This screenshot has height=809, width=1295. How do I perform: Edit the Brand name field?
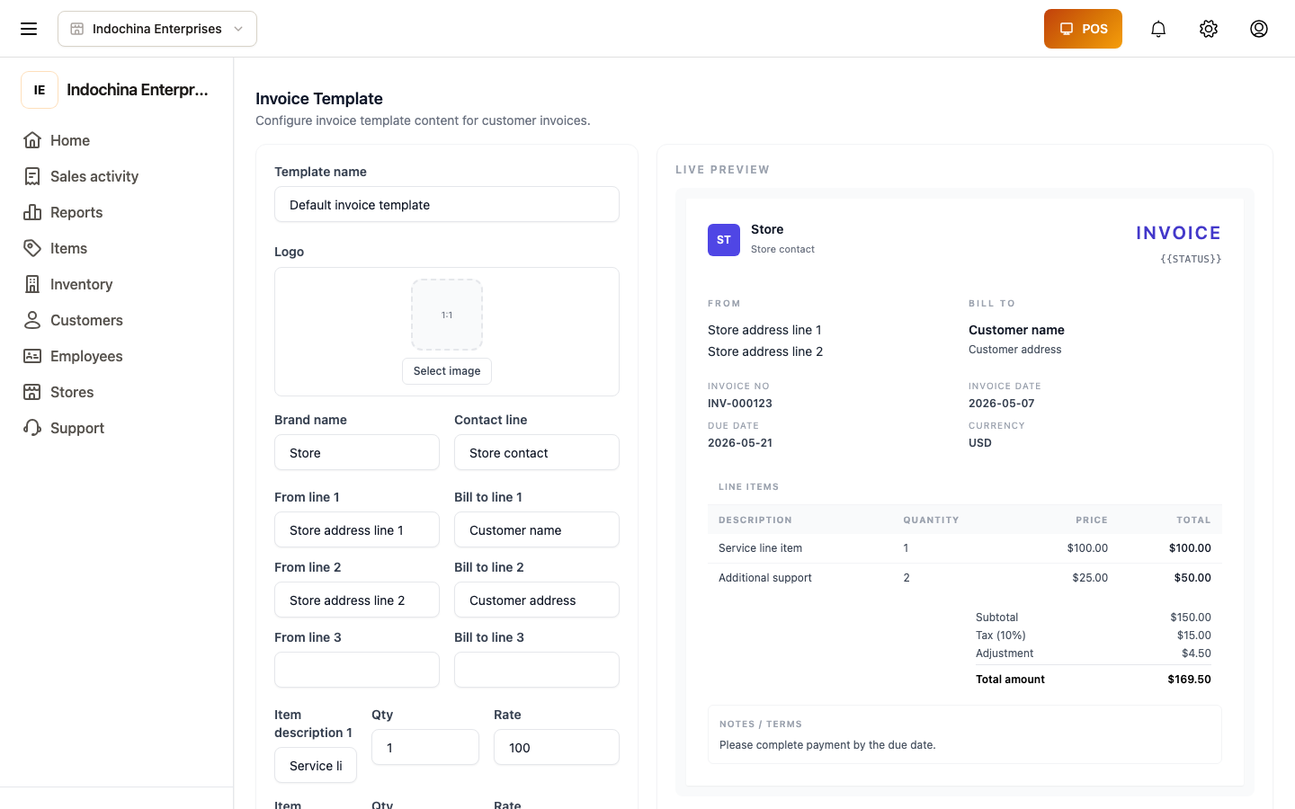click(357, 452)
